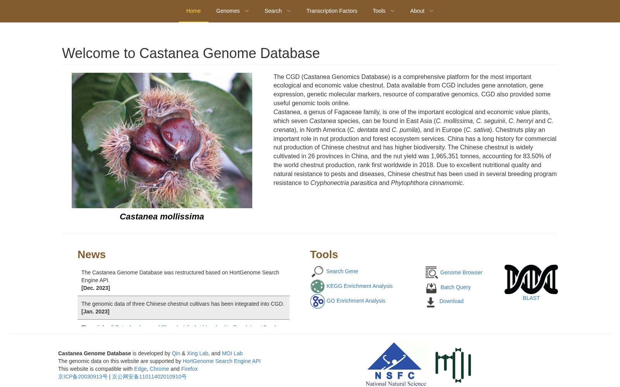The image size is (620, 387).
Task: Expand the Search menu chevron
Action: 289,11
